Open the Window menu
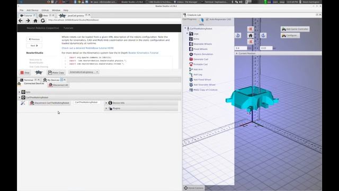The width and height of the screenshot is (339, 191). coord(56,10)
